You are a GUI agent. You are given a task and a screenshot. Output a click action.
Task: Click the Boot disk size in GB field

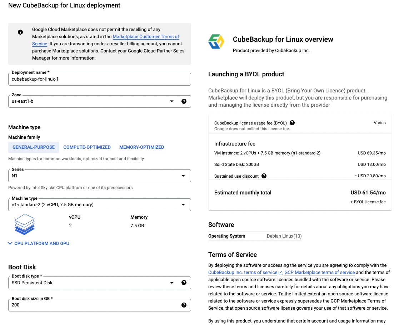99,305
